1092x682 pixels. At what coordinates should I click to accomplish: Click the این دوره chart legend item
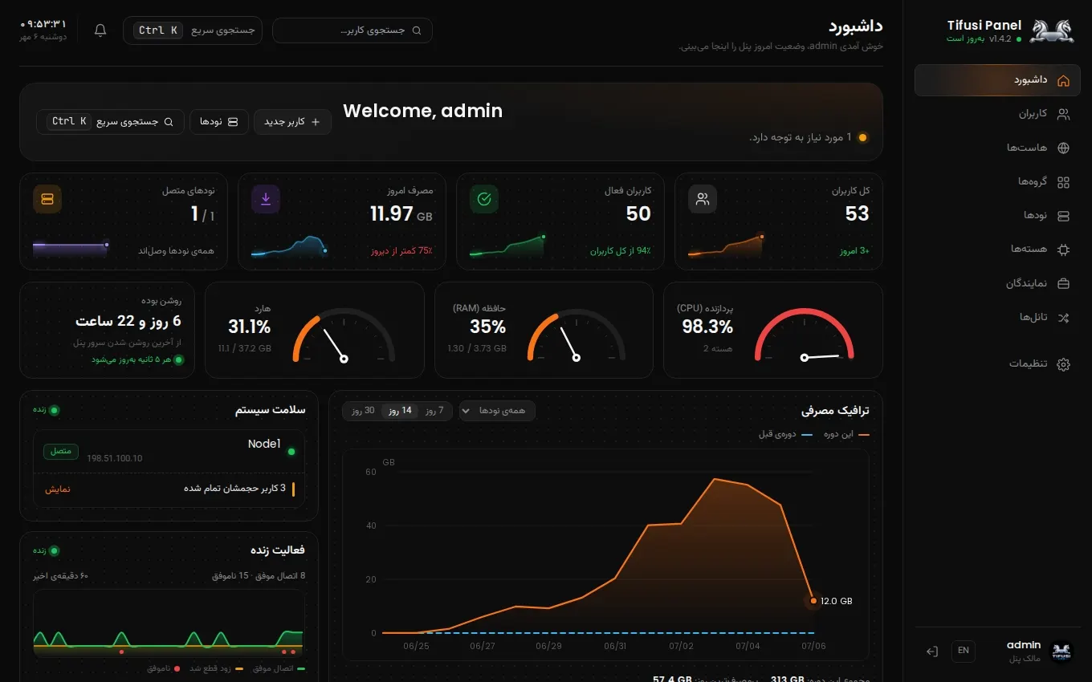point(846,434)
